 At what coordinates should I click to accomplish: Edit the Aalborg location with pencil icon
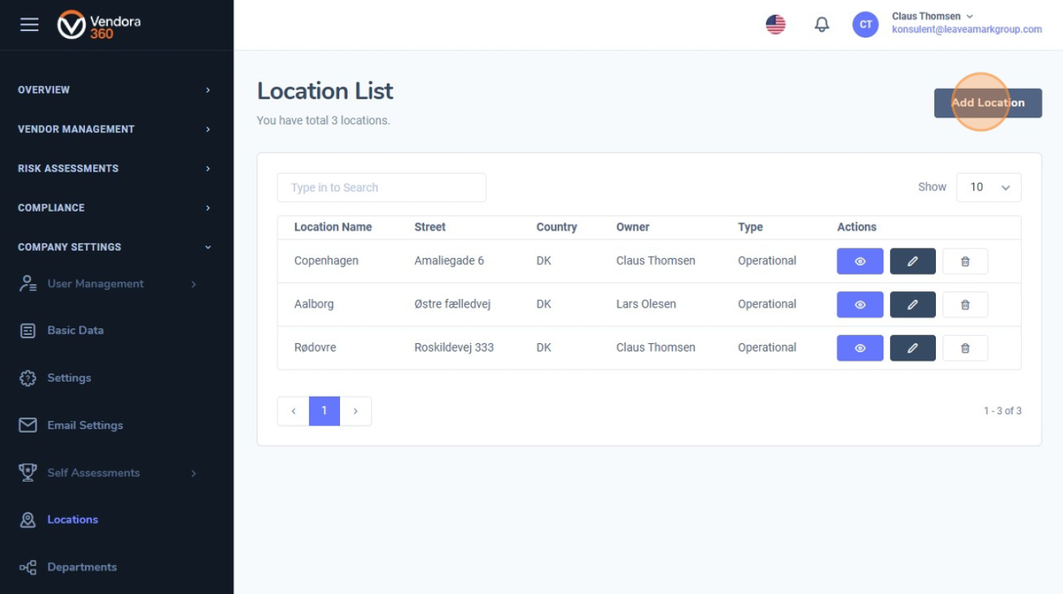[x=913, y=305]
